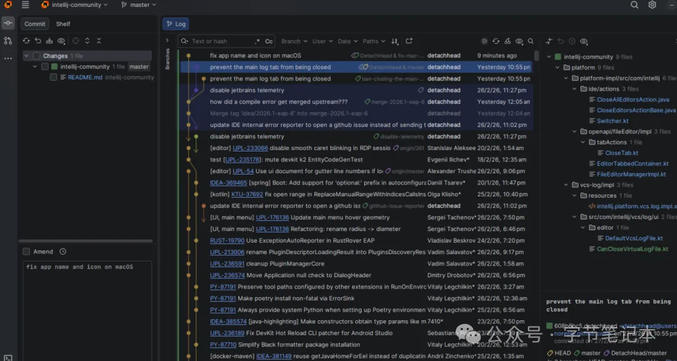Image resolution: width=677 pixels, height=361 pixels.
Task: Click IntelliJ app logo in title bar
Action: pyautogui.click(x=8, y=5)
